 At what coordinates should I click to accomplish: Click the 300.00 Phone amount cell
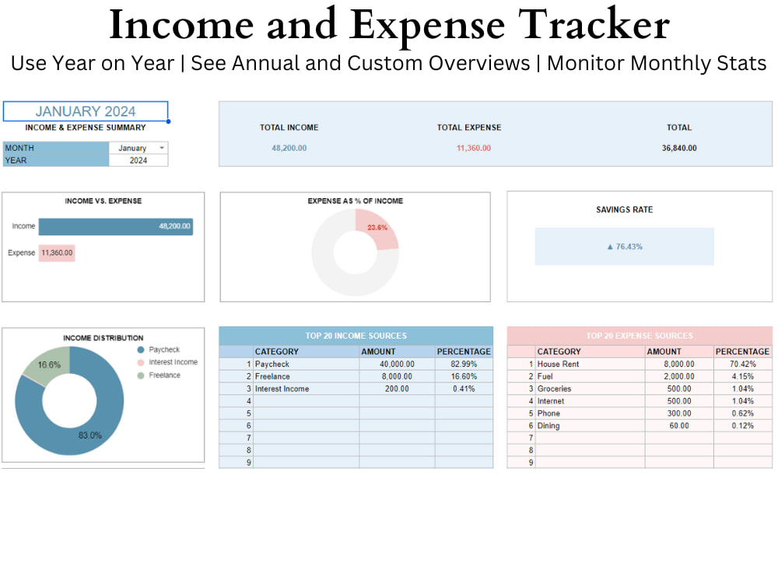(679, 413)
